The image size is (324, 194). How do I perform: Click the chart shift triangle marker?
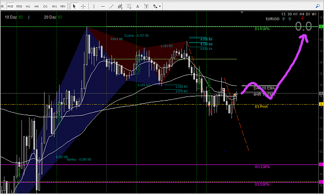tap(242, 12)
